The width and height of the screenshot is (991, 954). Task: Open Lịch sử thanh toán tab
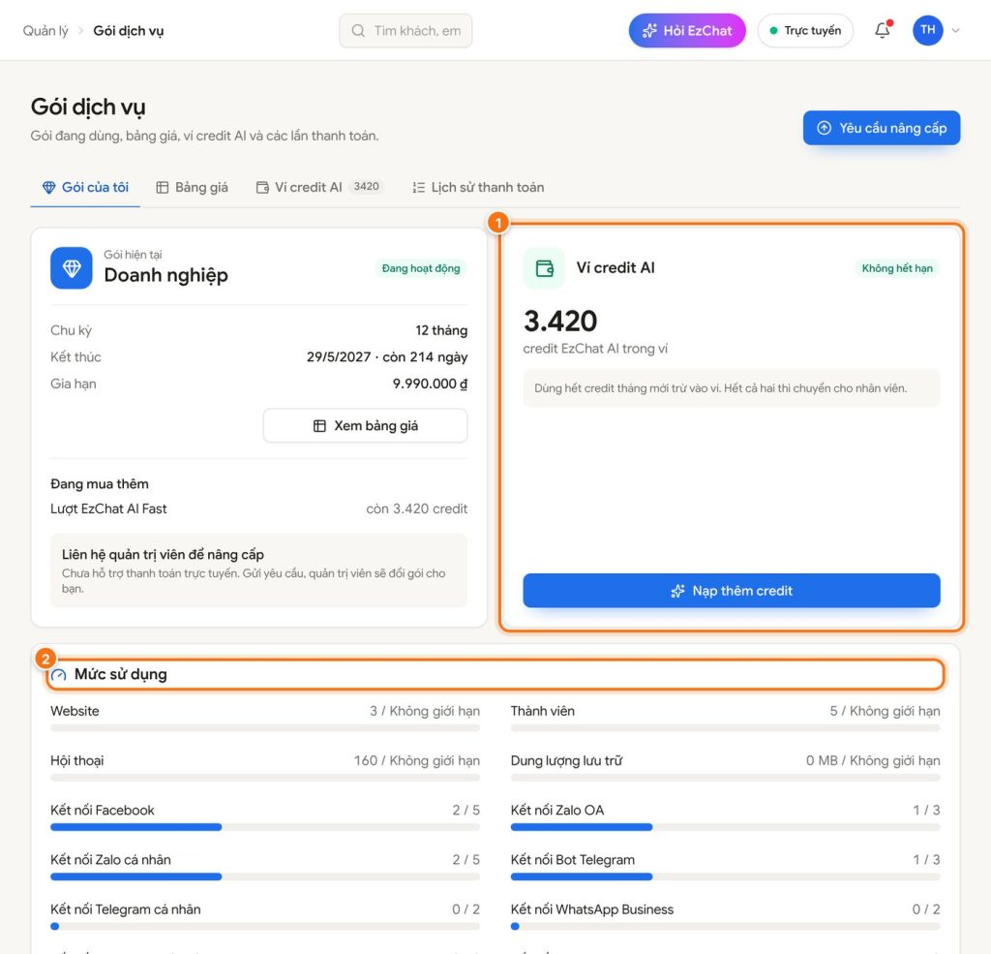[x=478, y=187]
